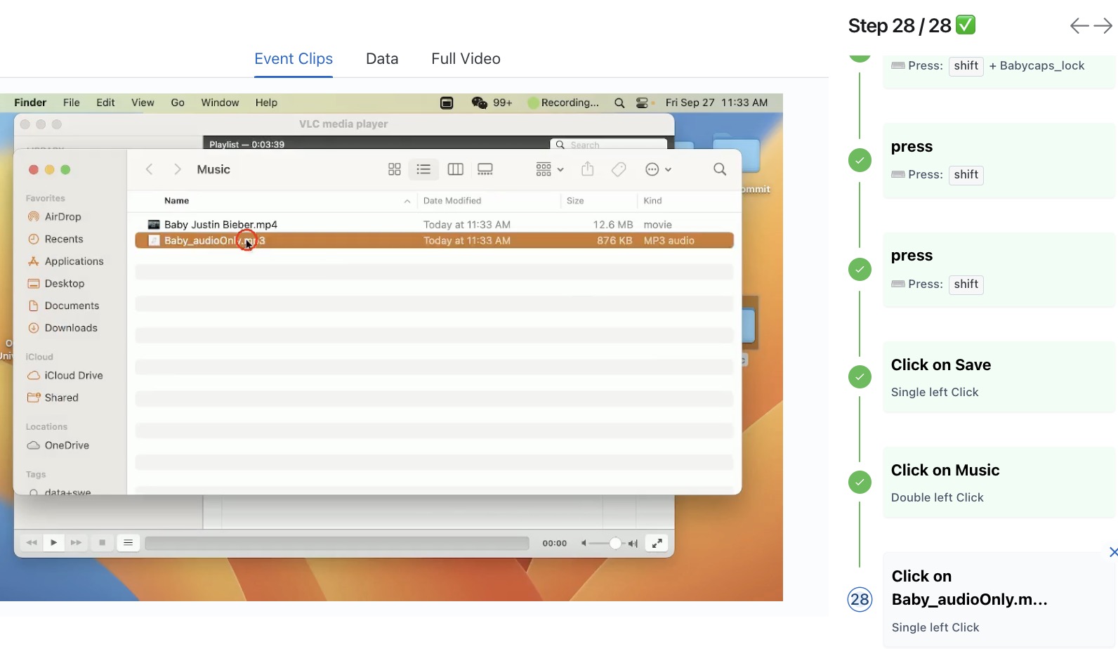Switch to the Event Clips tab
The width and height of the screenshot is (1118, 649).
[294, 59]
